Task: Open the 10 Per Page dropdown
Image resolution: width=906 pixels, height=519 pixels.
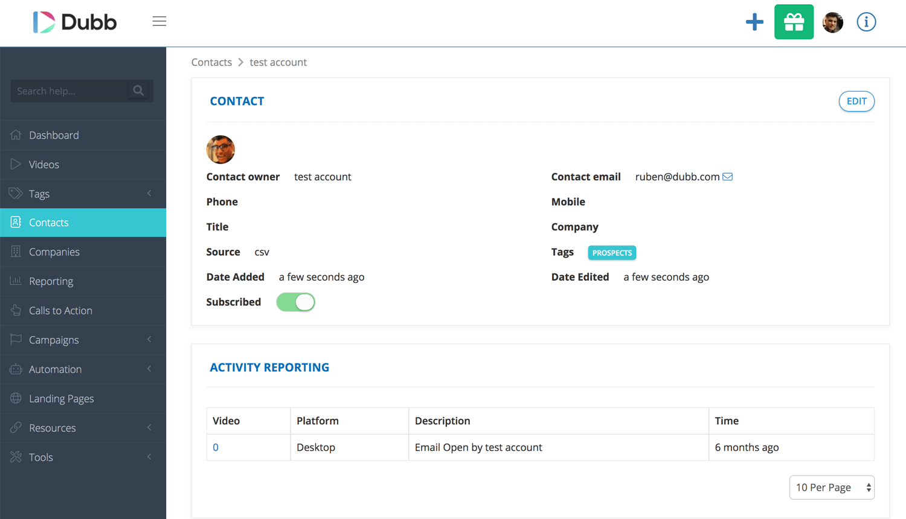Action: click(832, 487)
